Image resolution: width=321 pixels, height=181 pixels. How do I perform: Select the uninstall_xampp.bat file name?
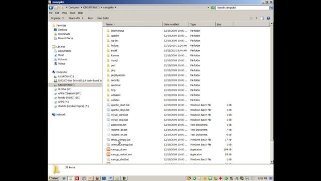click(122, 145)
